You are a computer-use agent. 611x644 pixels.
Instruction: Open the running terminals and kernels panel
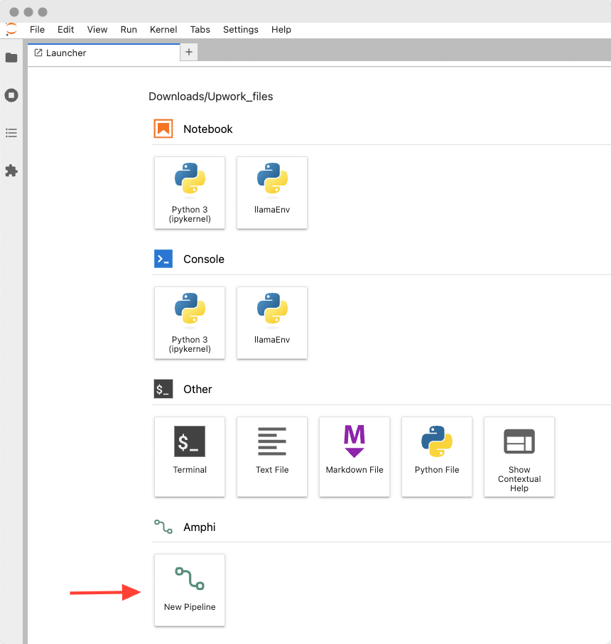pos(11,95)
